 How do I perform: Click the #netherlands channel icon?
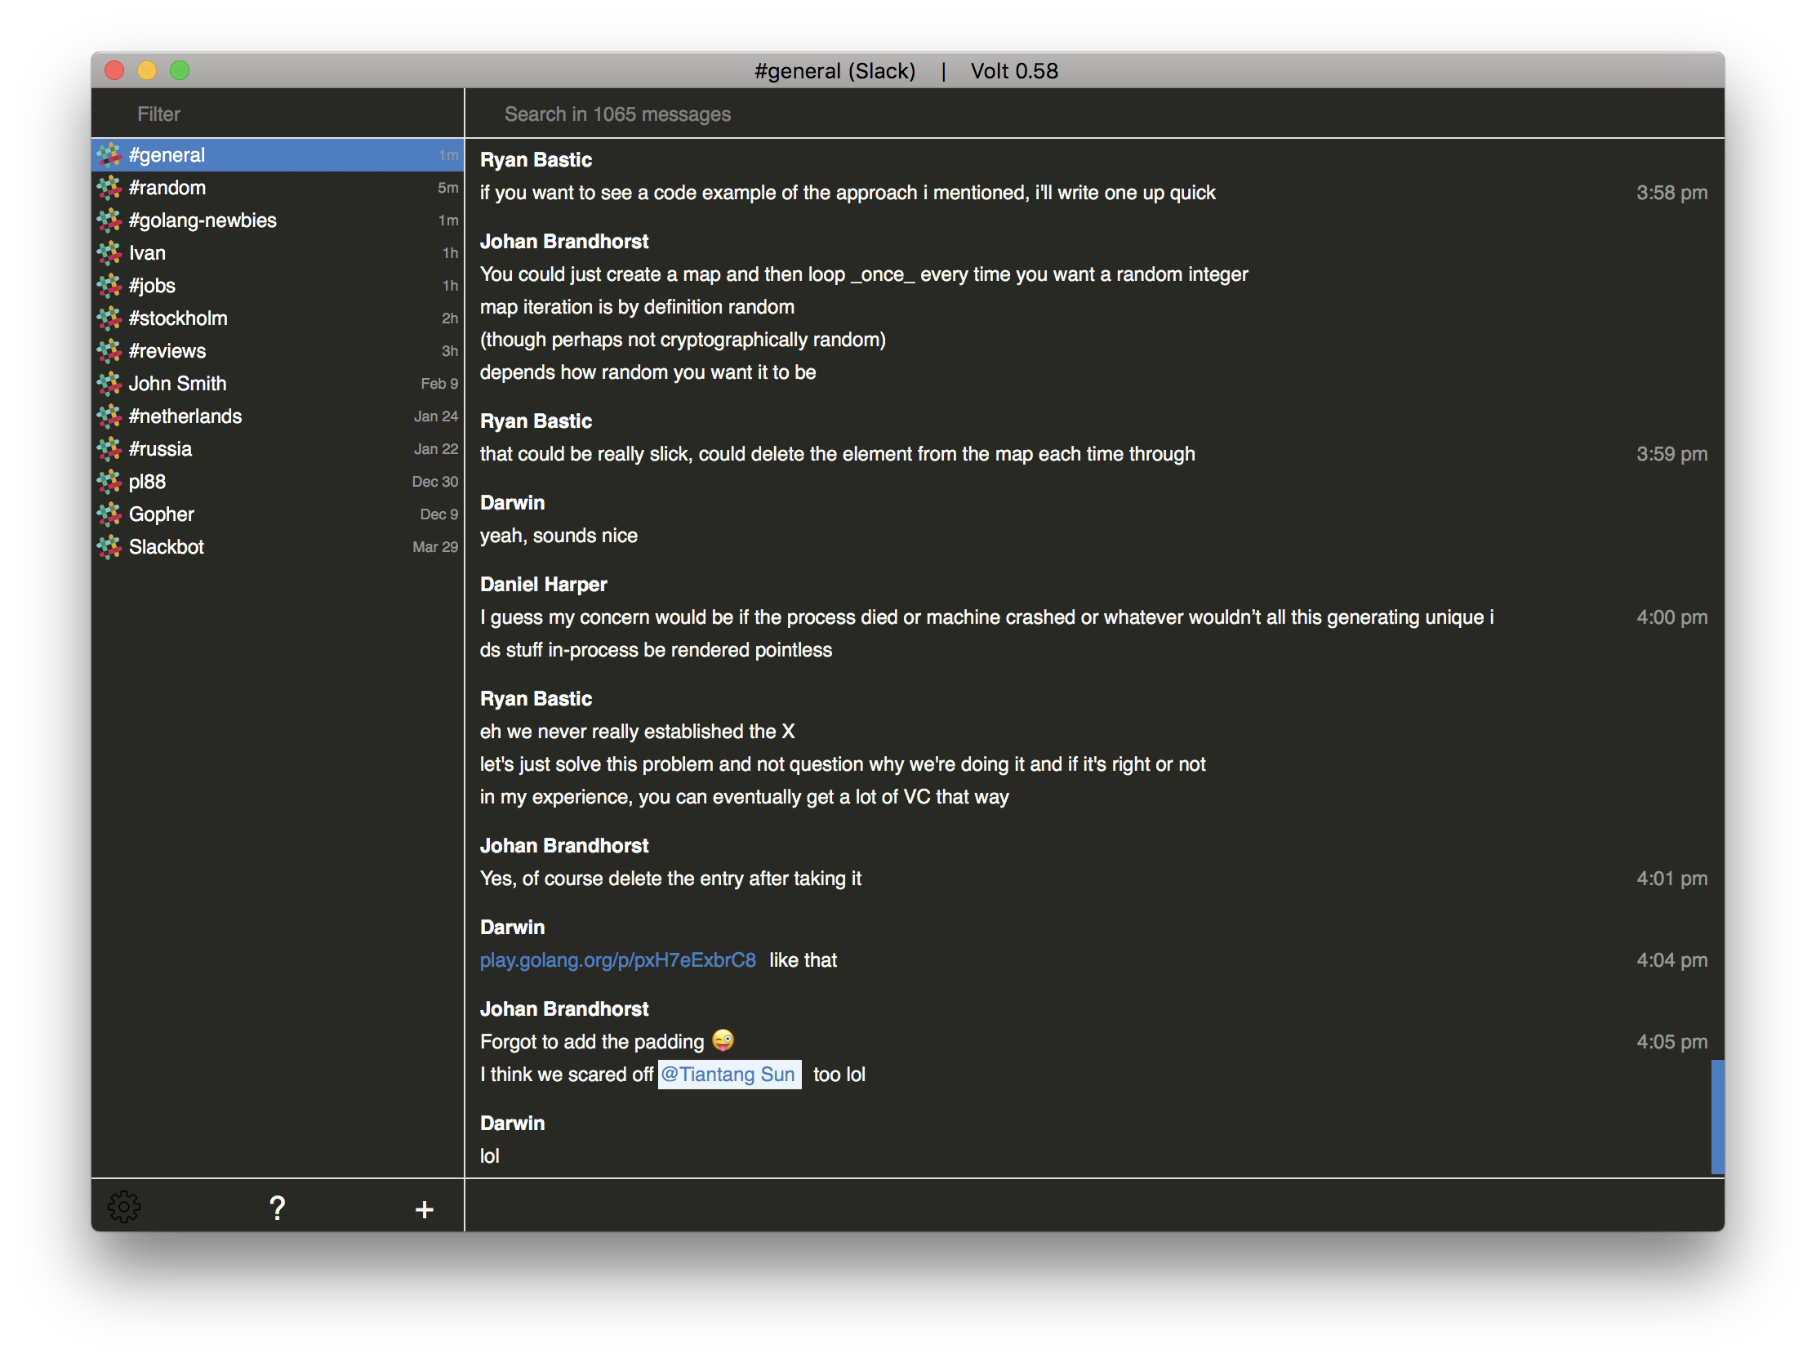113,415
